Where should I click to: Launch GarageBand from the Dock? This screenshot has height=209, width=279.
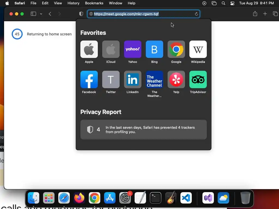[x=171, y=198]
